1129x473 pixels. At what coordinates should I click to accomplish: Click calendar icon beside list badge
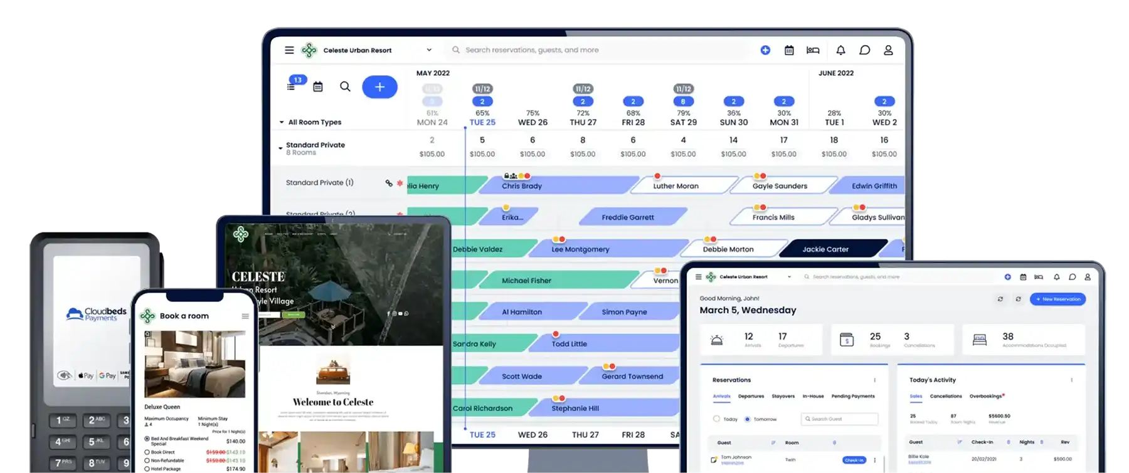pyautogui.click(x=318, y=86)
